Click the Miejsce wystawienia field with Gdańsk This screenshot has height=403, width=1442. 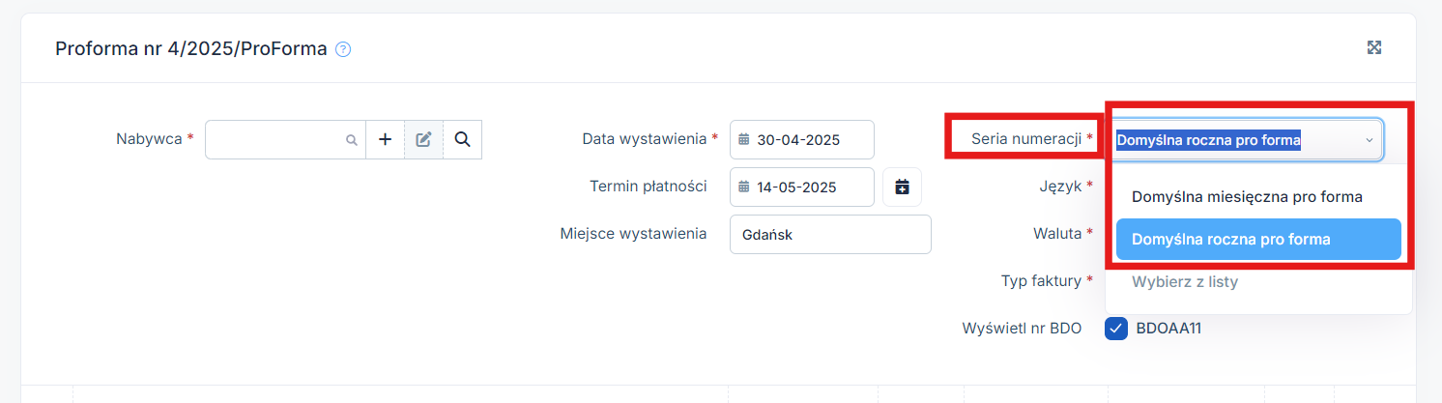pos(829,234)
